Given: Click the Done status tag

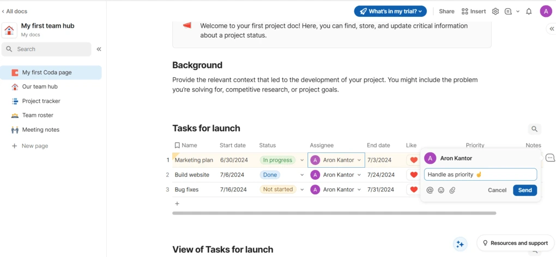Looking at the screenshot, I should [x=270, y=175].
